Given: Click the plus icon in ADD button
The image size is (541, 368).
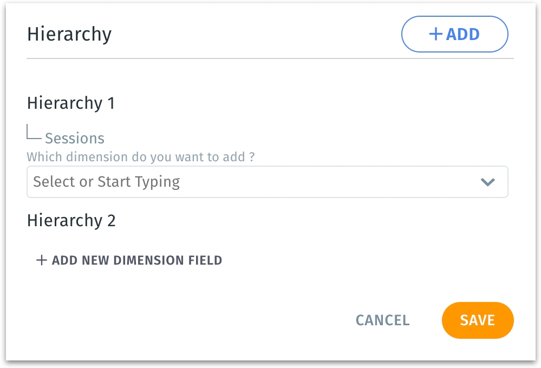Looking at the screenshot, I should click(436, 34).
